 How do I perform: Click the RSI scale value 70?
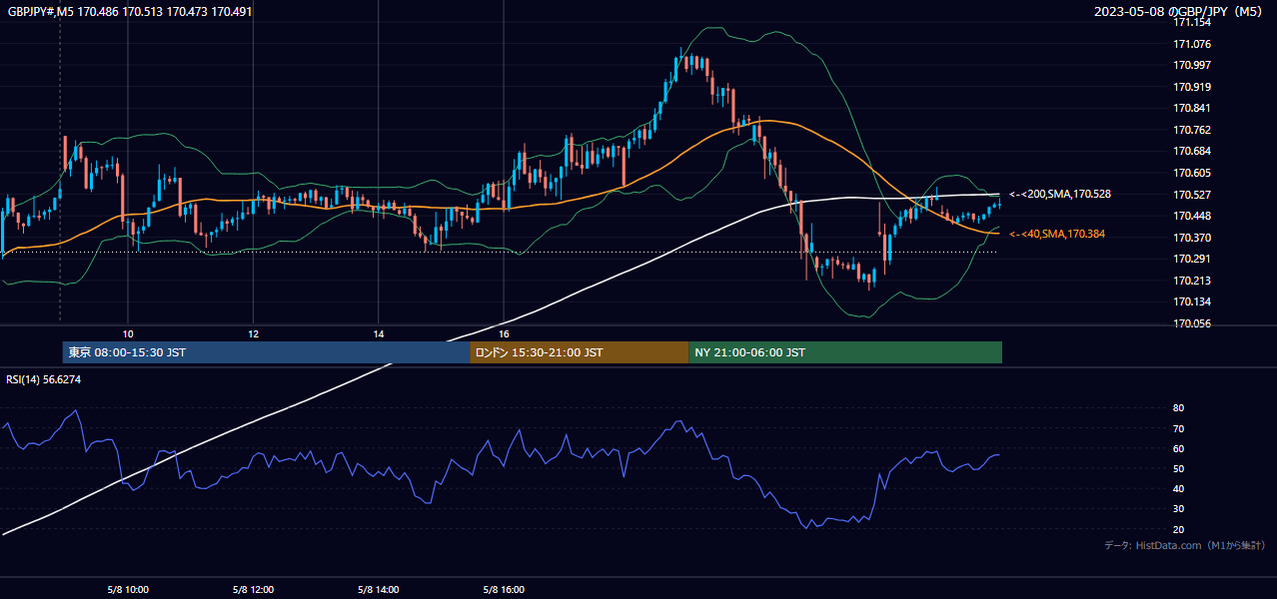point(1178,428)
